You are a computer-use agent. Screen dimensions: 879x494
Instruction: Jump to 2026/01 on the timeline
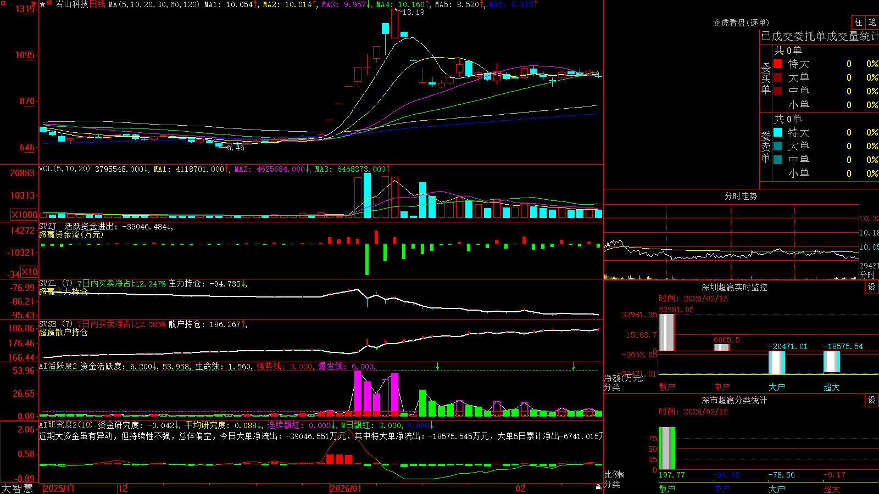(346, 489)
